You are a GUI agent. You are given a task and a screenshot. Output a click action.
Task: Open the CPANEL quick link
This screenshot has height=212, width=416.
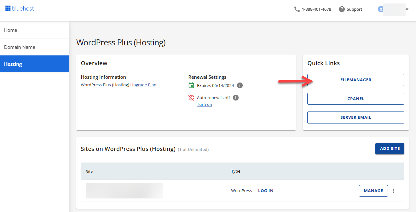coord(356,99)
